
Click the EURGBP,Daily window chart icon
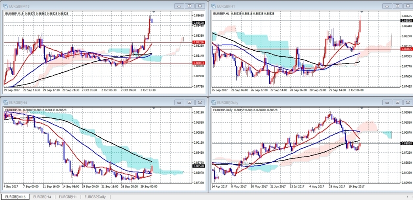[214, 103]
